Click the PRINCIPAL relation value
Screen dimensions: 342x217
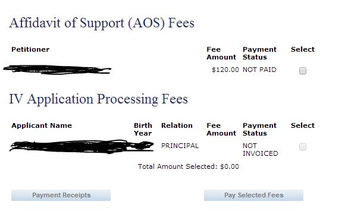click(x=180, y=146)
